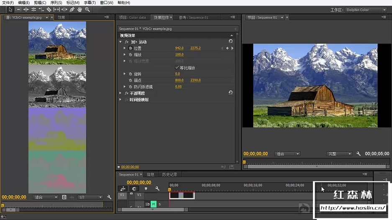The height and width of the screenshot is (220, 392).
Task: Open the 序列(S) menu
Action: coord(56,3)
